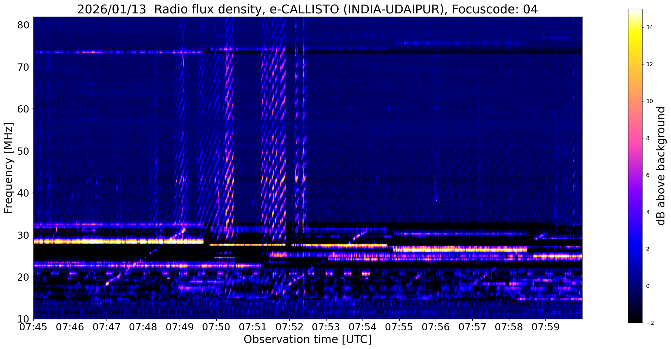Image resolution: width=671 pixels, height=349 pixels.
Task: Click the white top end of the colorbar
Action: (635, 11)
